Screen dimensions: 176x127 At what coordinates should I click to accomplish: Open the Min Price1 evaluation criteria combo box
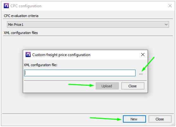88,25
